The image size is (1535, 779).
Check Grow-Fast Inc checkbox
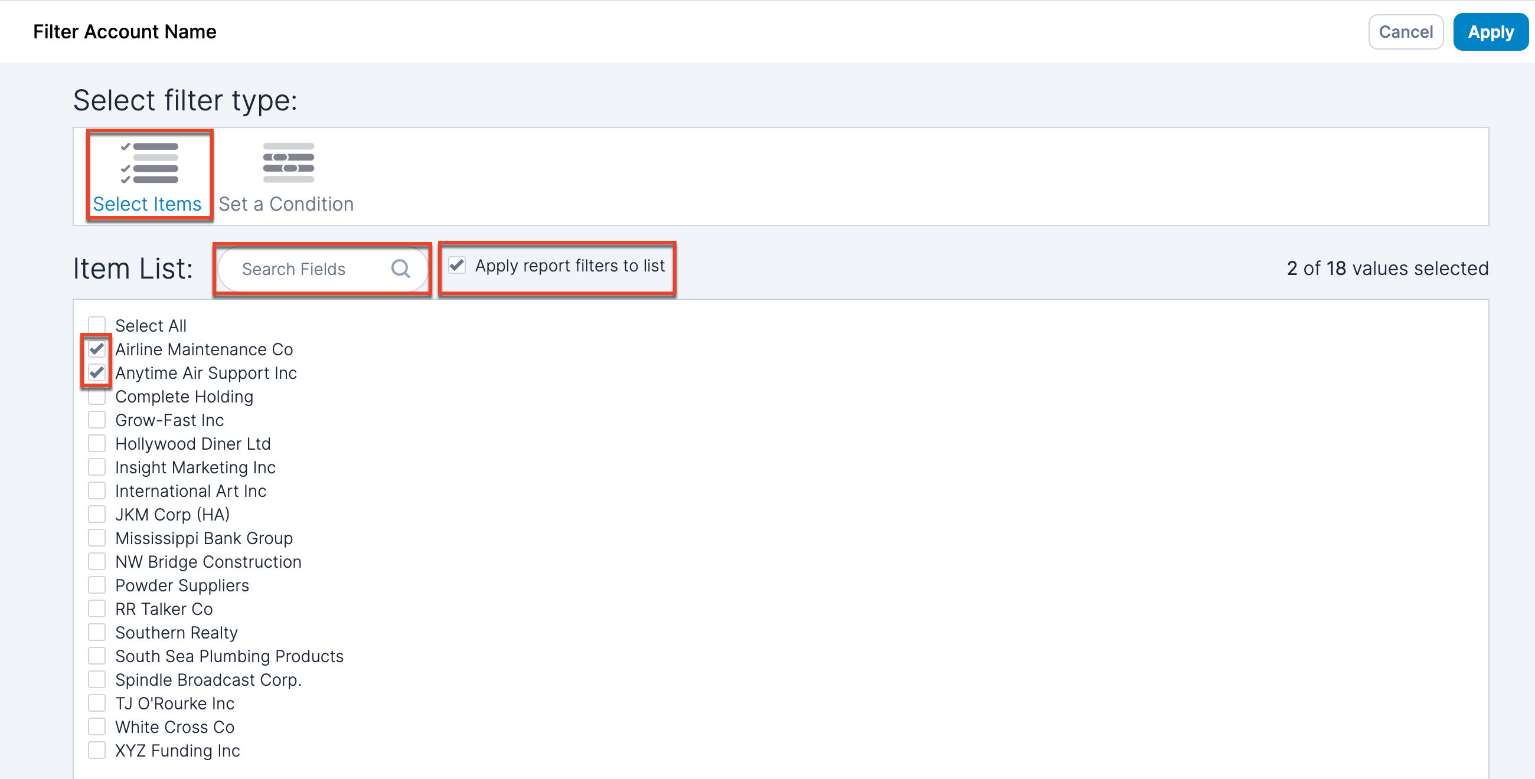[97, 420]
